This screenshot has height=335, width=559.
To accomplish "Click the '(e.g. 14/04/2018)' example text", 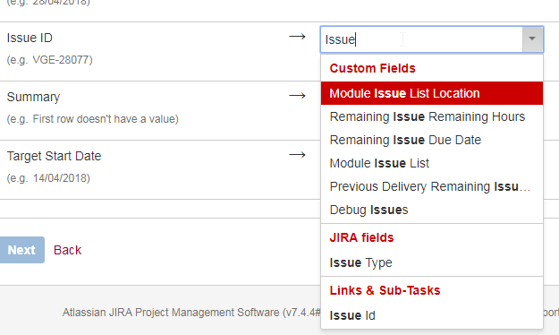I will (48, 178).
